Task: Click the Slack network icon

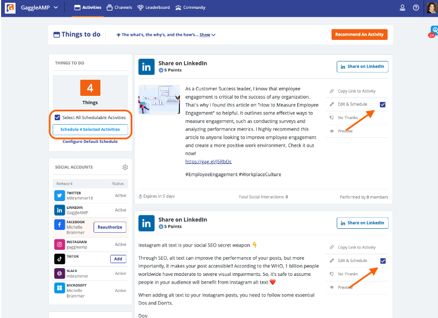Action: pos(59,273)
